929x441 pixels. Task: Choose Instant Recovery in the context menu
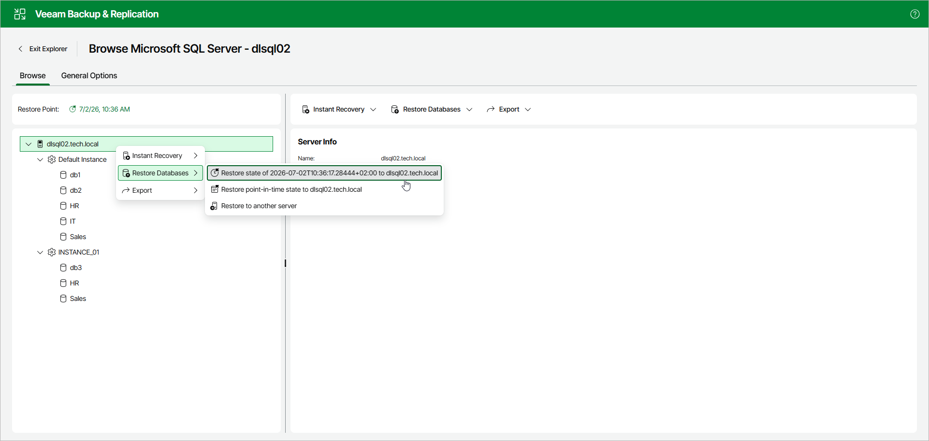[160, 156]
